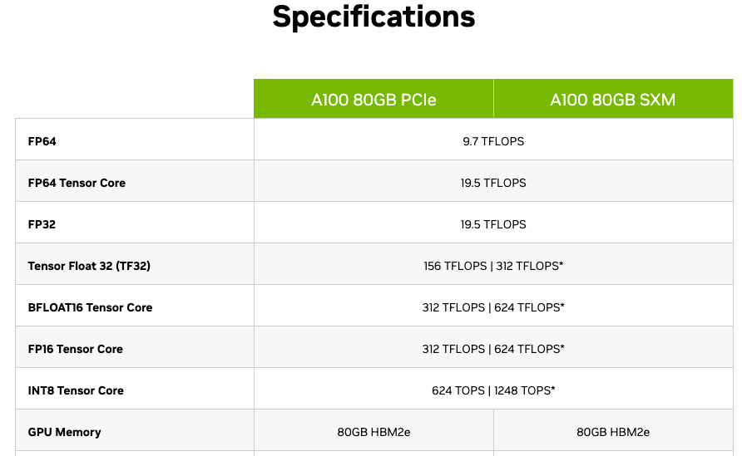Click the 9.7 TFLOPS value

pos(493,141)
